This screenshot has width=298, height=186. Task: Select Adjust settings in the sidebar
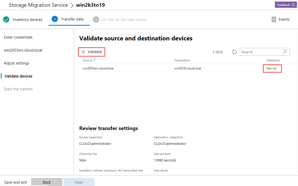17,63
